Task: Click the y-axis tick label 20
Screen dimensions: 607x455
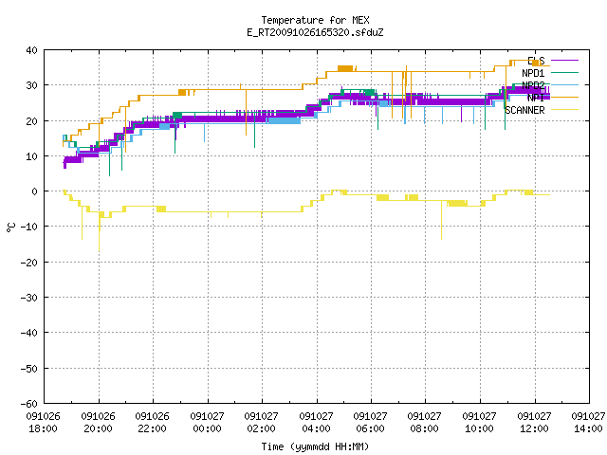Action: point(31,121)
